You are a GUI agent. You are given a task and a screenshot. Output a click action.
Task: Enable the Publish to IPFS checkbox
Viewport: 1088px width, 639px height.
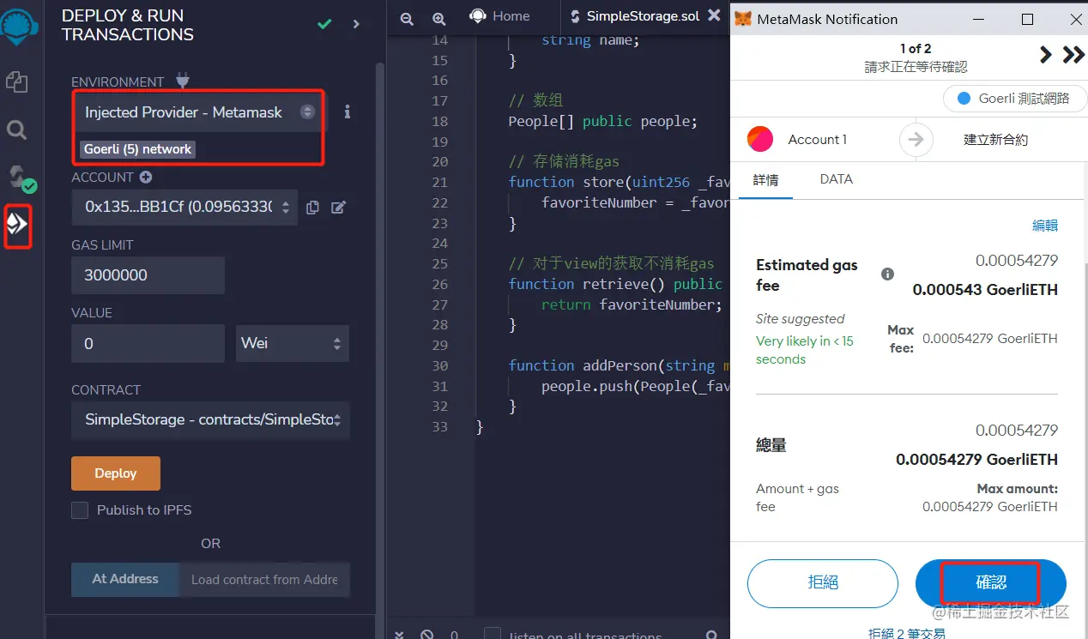coord(80,510)
